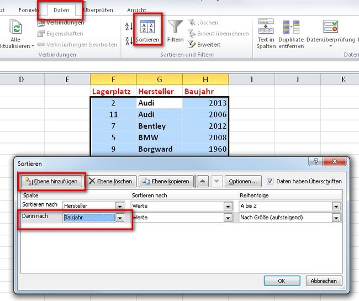Image resolution: width=359 pixels, height=301 pixels.
Task: Expand the Hersteller column dropdown
Action: click(120, 206)
